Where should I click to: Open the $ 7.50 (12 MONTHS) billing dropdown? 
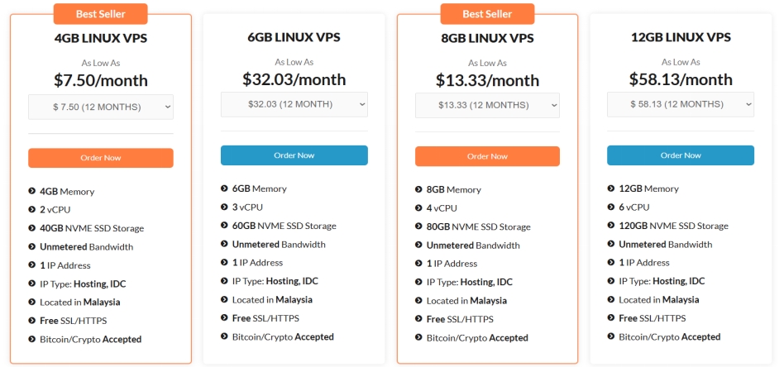tap(101, 107)
